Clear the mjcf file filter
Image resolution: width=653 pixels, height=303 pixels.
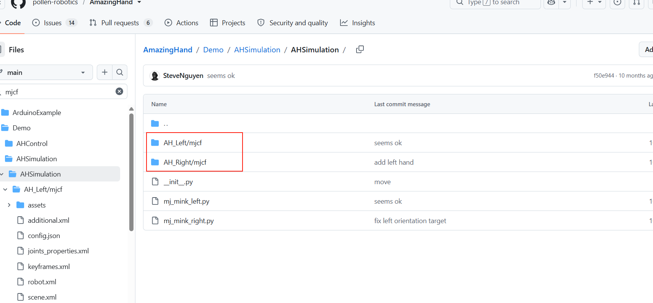[119, 91]
